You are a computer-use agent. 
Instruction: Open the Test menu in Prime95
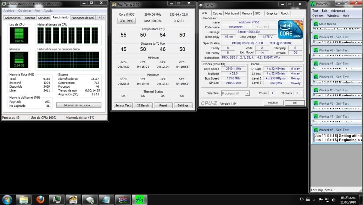point(315,11)
